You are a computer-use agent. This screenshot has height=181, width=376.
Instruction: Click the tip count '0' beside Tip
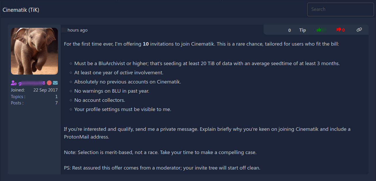[289, 30]
